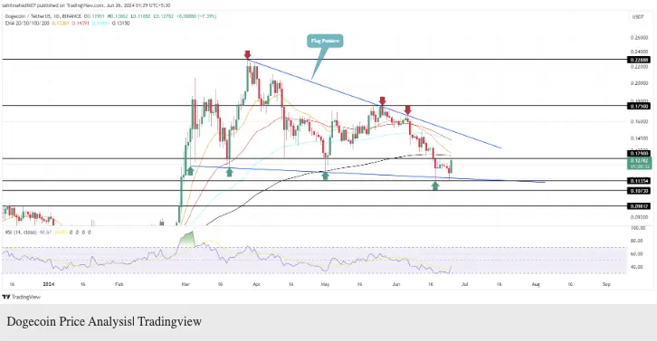Click the Sep label on time axis
Viewport: 657px width, 342px height.
point(606,284)
